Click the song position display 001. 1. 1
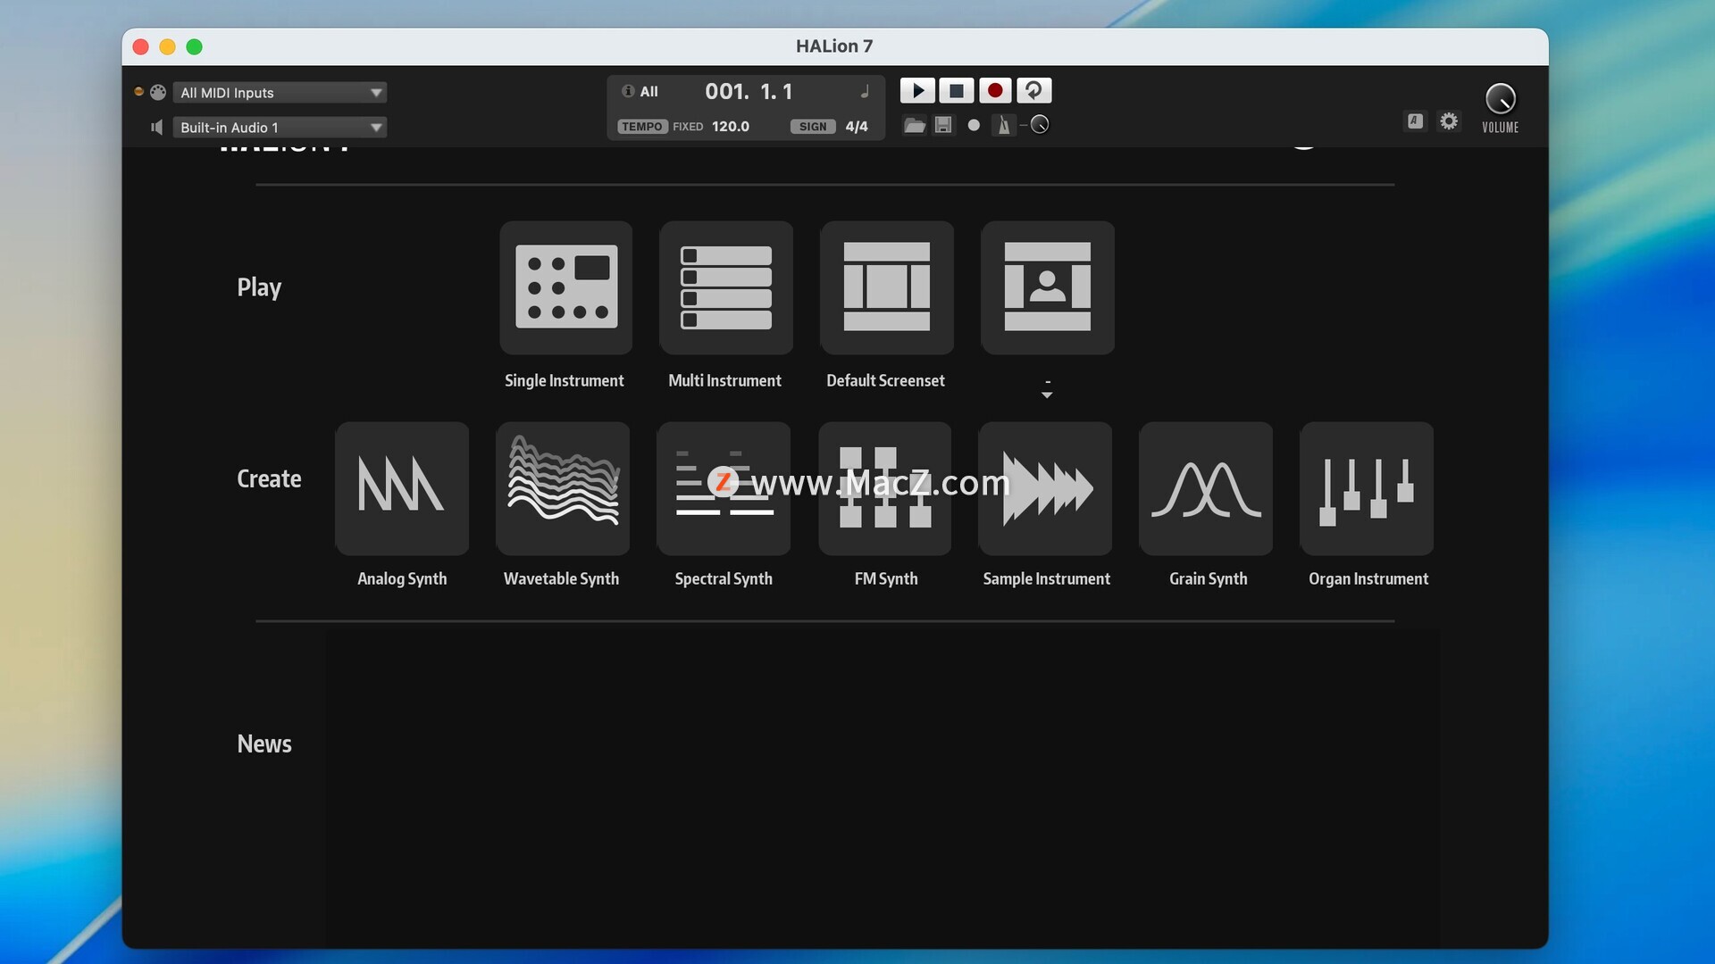The width and height of the screenshot is (1715, 964). click(749, 92)
